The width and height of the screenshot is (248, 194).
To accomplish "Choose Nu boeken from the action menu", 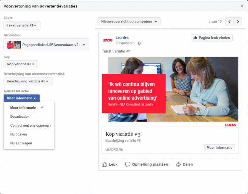I will (x=29, y=134).
